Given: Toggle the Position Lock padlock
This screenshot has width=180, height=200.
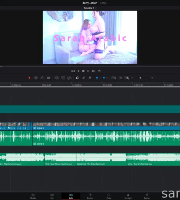Looking at the screenshot, I should pos(90,78).
